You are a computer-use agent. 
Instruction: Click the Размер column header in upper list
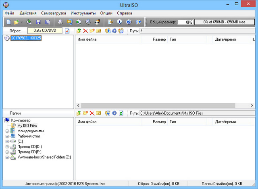click(x=159, y=40)
